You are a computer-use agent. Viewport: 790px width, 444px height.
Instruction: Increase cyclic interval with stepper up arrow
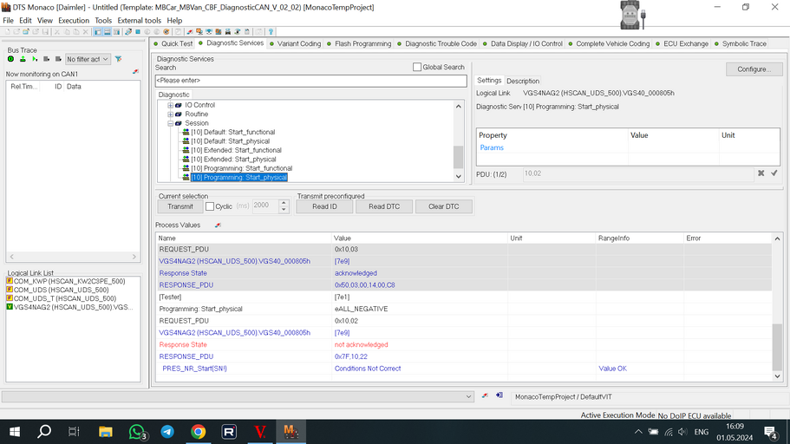point(284,203)
